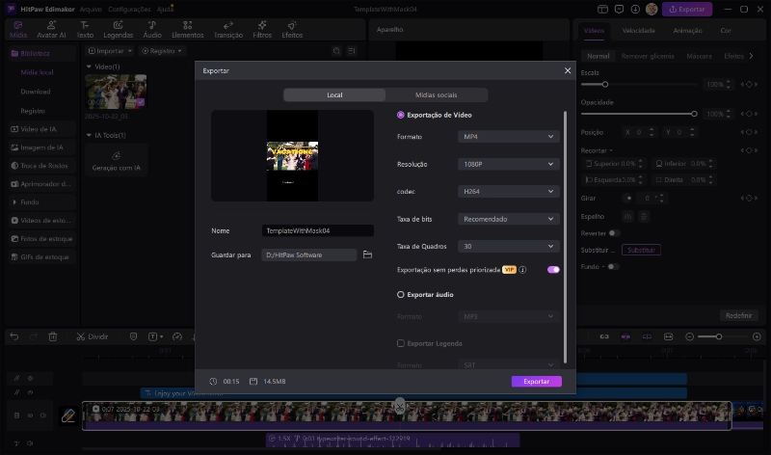Click the Nome text field
Image resolution: width=771 pixels, height=455 pixels.
(317, 231)
